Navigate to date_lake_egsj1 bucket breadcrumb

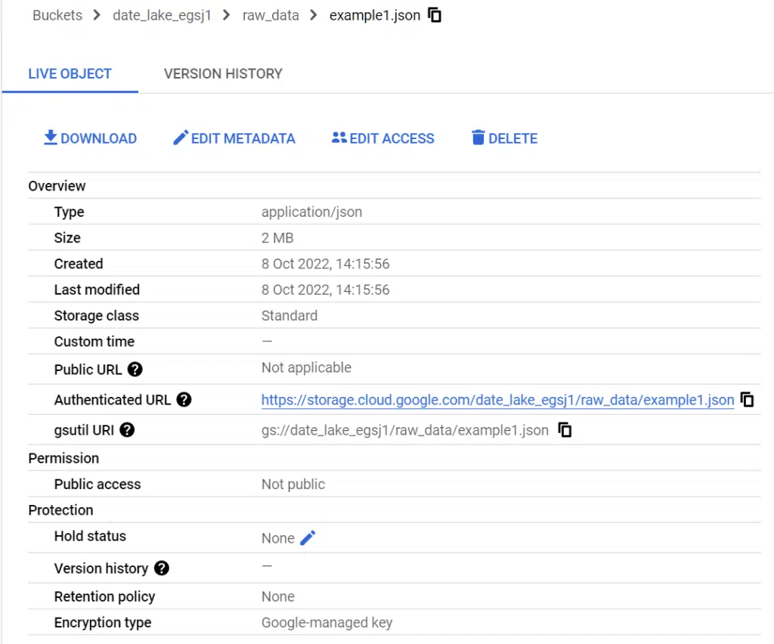[x=162, y=15]
